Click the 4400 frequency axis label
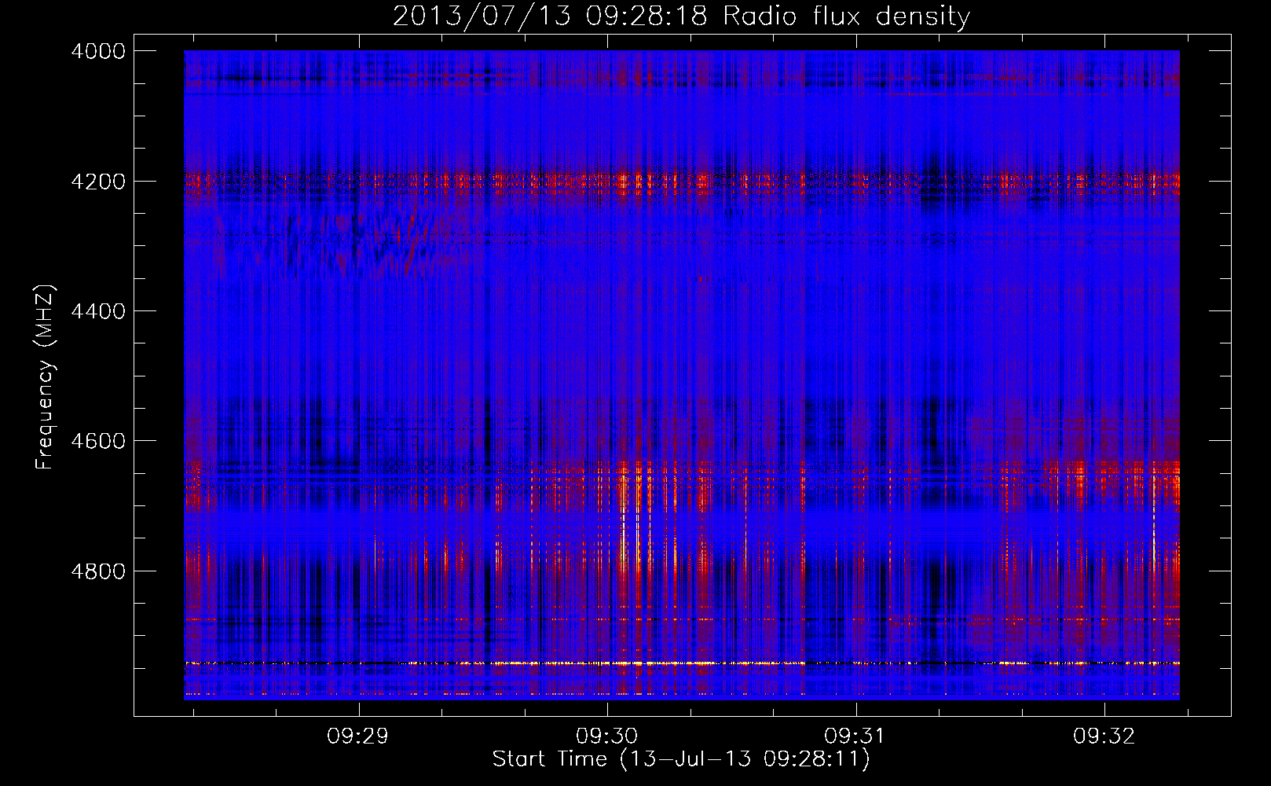 (x=98, y=311)
